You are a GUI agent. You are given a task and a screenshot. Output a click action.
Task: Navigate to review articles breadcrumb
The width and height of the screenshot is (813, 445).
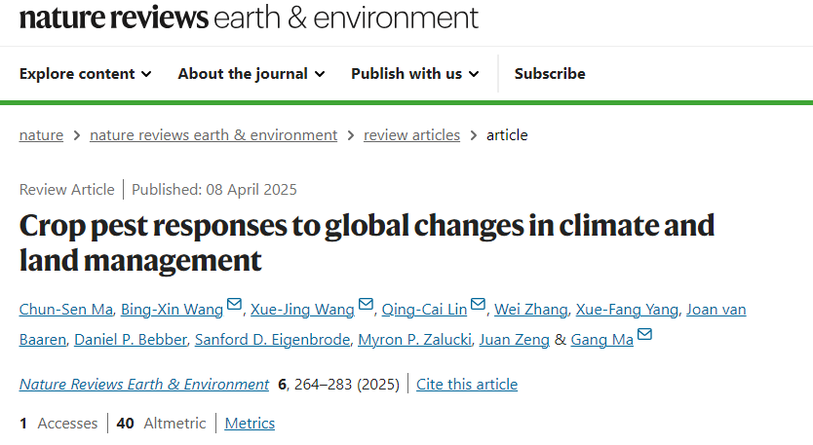click(x=411, y=135)
